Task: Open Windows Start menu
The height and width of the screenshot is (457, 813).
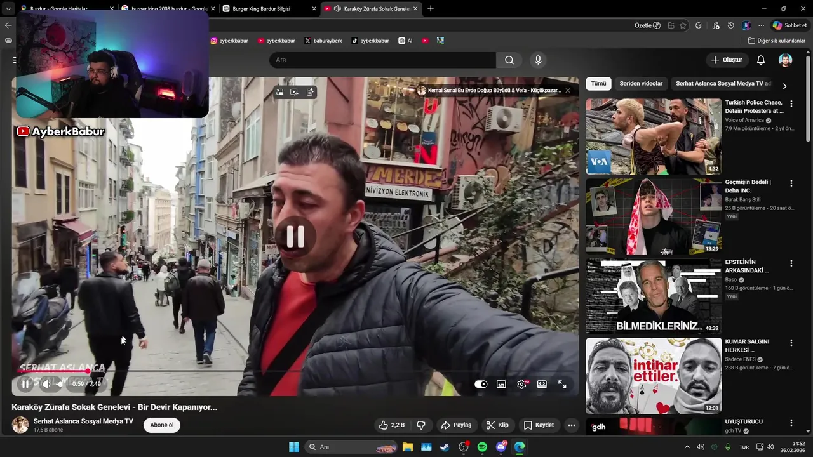Action: coord(294,447)
